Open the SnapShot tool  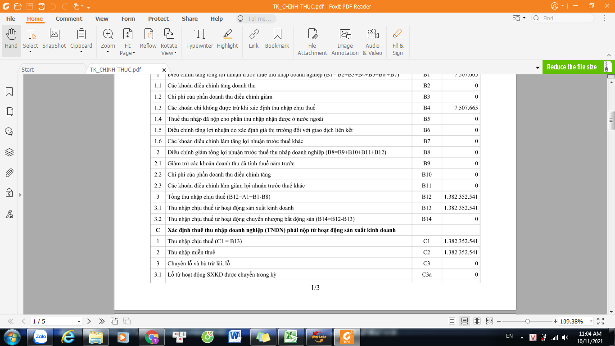54,39
